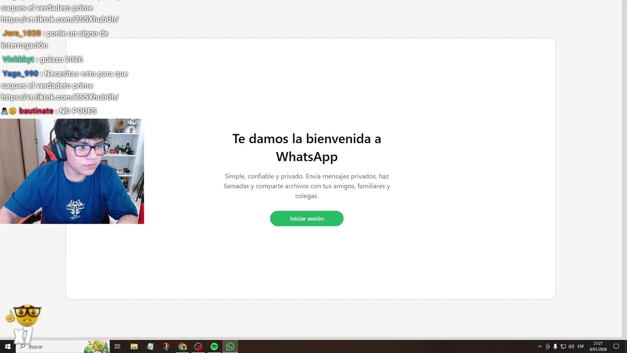Viewport: 627px width, 353px height.
Task: Open the Windows Start menu
Action: tap(8, 347)
